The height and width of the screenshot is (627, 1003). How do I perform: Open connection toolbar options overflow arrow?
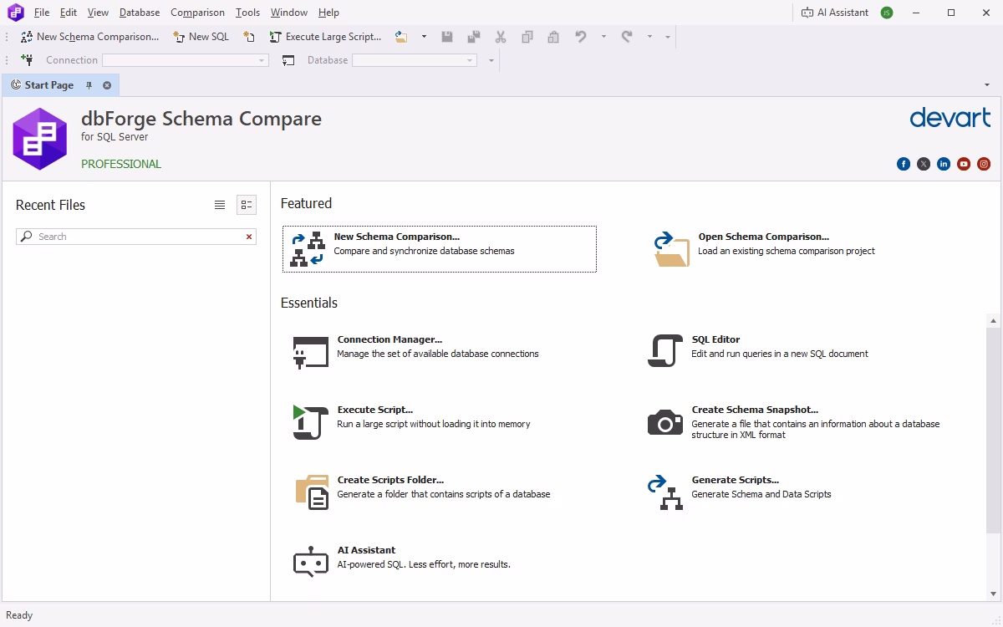(491, 60)
